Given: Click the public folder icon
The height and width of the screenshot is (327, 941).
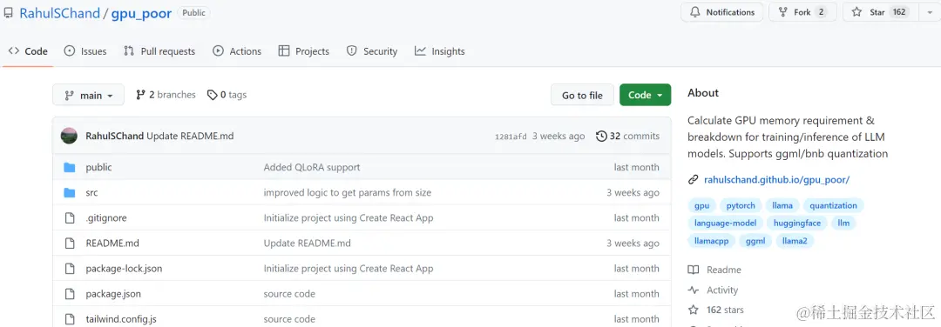Looking at the screenshot, I should (70, 167).
